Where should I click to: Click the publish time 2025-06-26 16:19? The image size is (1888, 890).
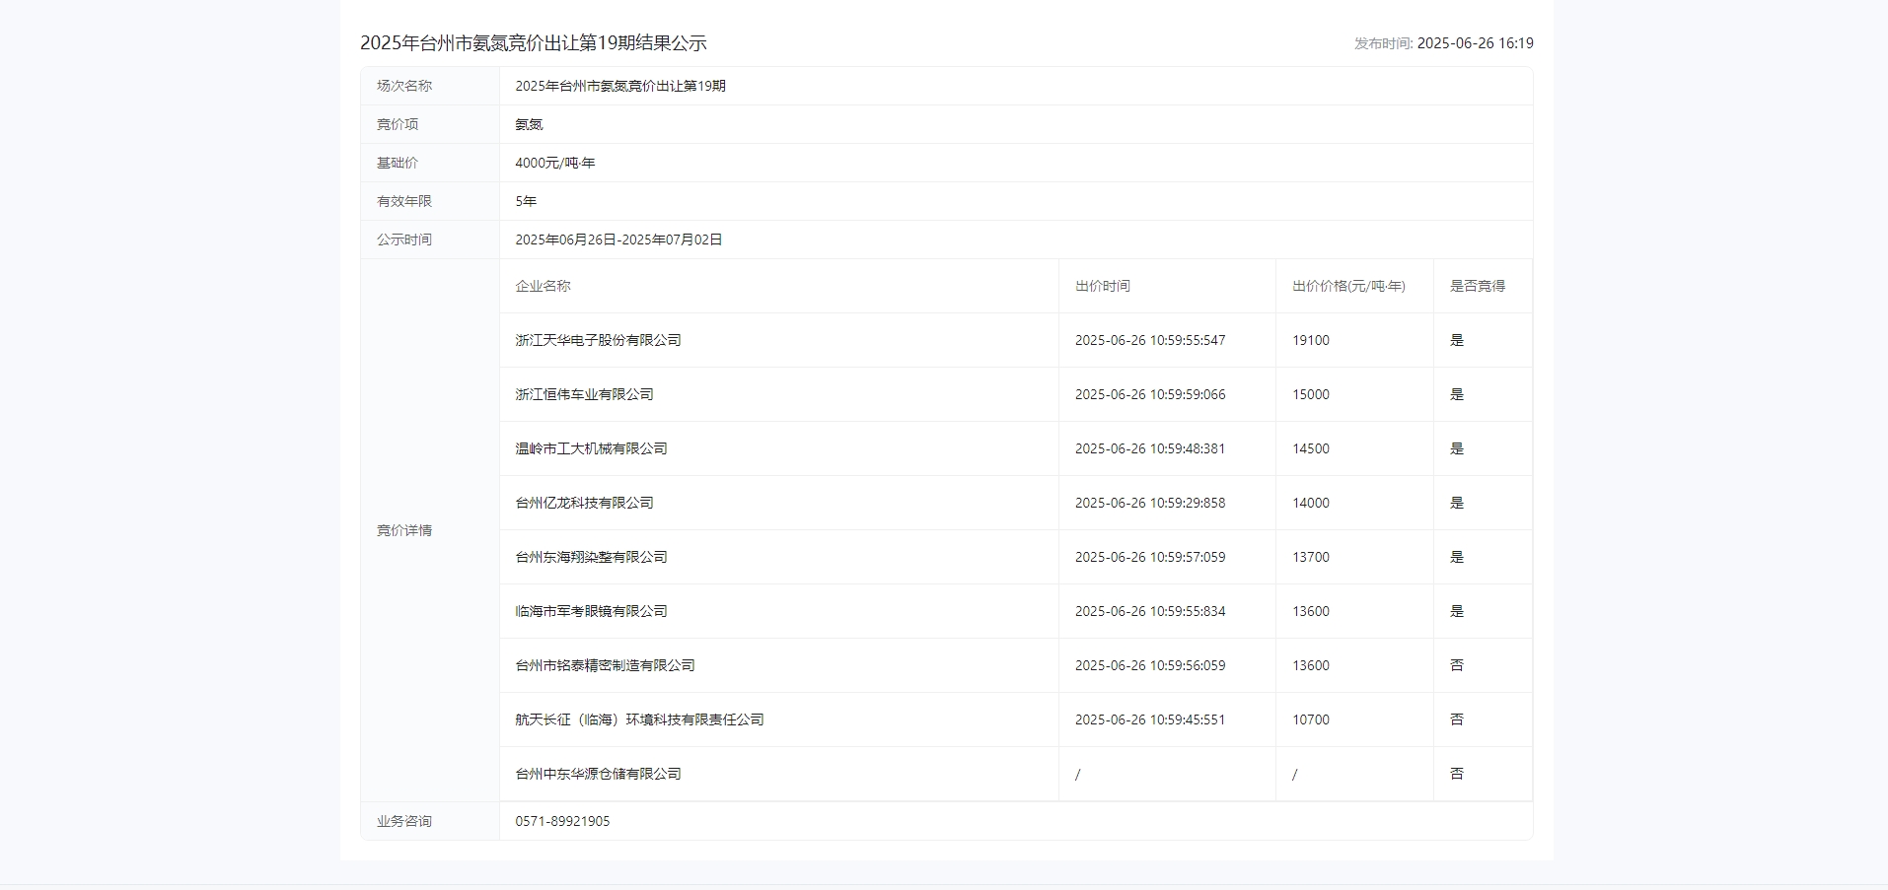click(1475, 43)
